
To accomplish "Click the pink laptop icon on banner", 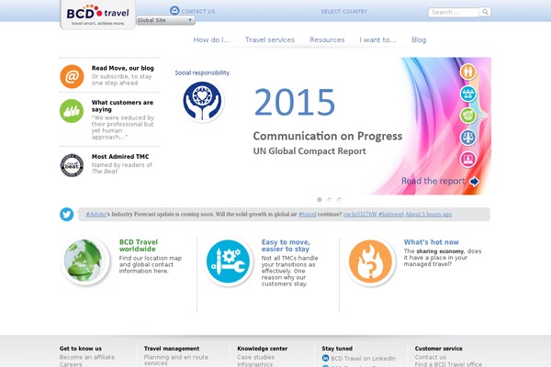I will (468, 159).
